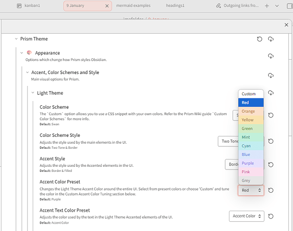Click the outgoing links icon in tab
The width and height of the screenshot is (293, 231).
(218, 6)
